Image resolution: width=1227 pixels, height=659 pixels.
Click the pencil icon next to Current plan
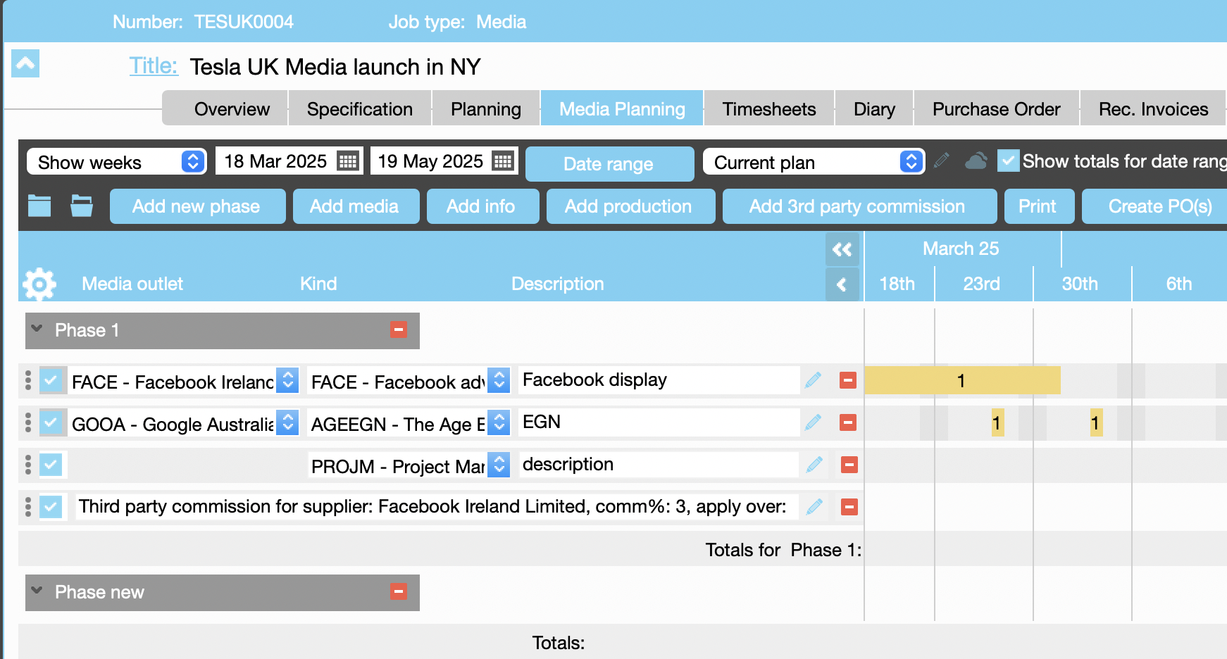tap(942, 161)
